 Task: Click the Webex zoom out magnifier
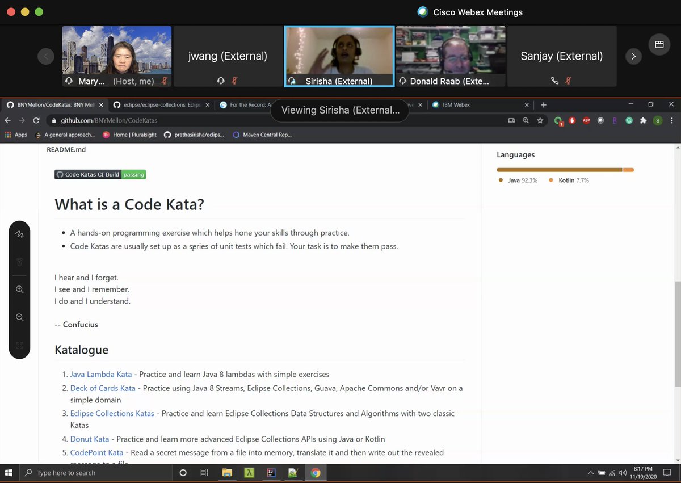(19, 317)
